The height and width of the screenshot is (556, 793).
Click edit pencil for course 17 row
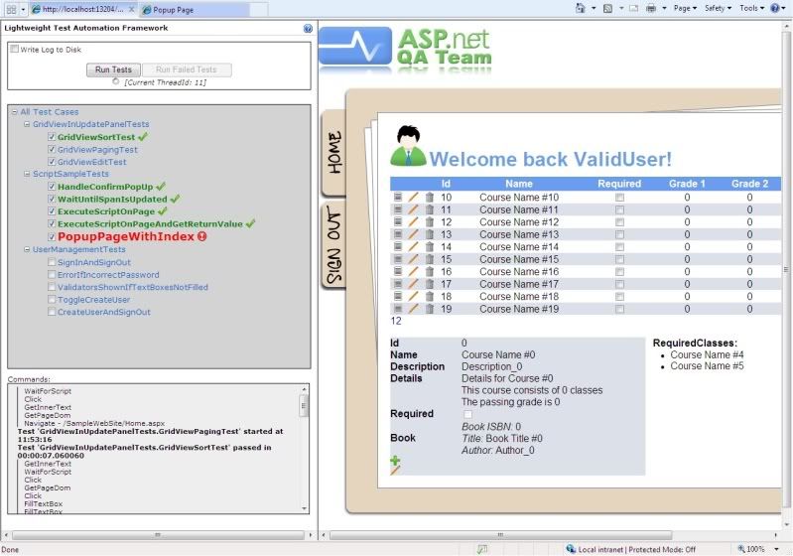(x=413, y=284)
